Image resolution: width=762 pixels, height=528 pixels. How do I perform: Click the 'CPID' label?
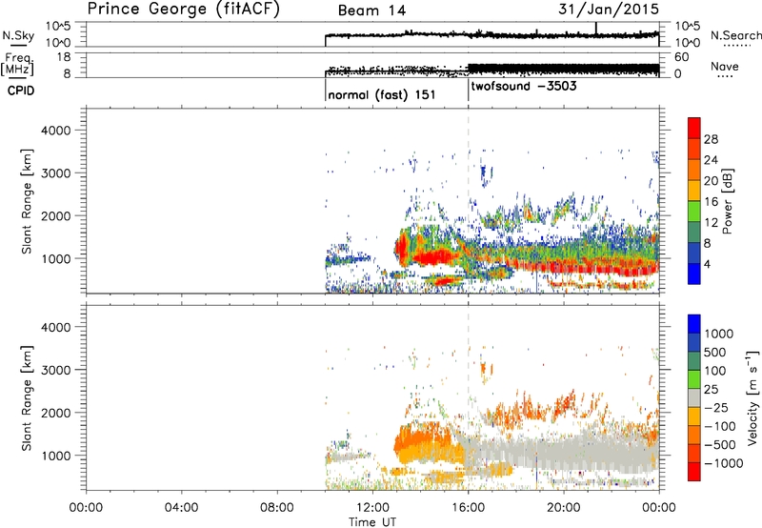pyautogui.click(x=21, y=91)
